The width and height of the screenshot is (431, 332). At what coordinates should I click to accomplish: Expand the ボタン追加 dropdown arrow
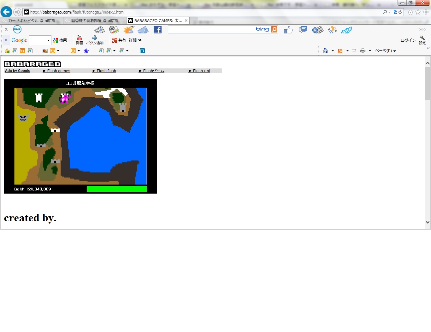coord(106,40)
